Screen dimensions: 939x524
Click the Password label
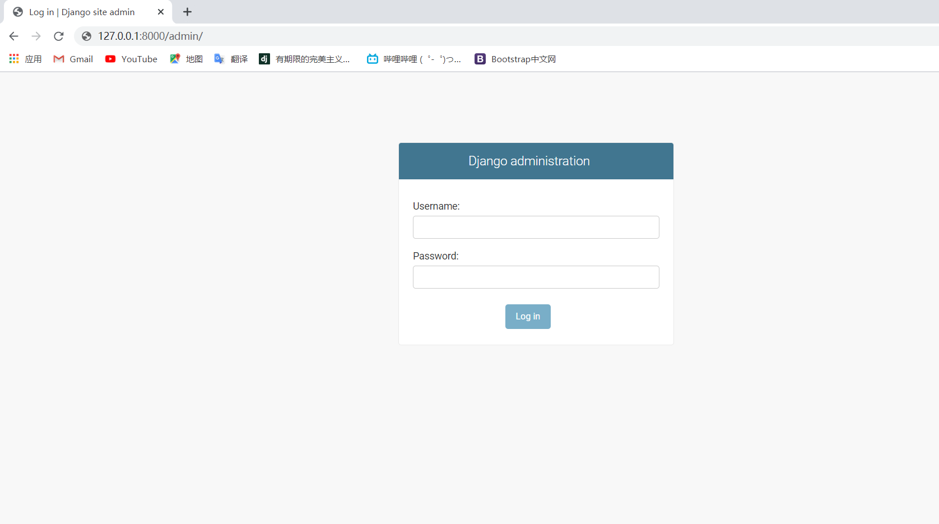pos(436,256)
